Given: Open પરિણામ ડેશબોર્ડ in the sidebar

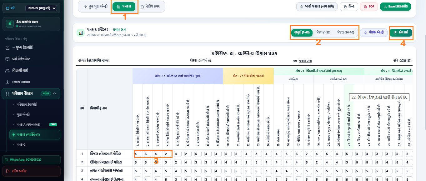Looking at the screenshot, I should pos(27,104).
